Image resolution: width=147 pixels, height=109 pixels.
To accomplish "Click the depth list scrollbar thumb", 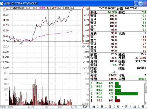I will click(146, 89).
